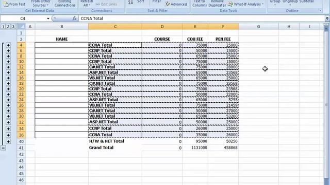Expand the group at row 30

8,116
